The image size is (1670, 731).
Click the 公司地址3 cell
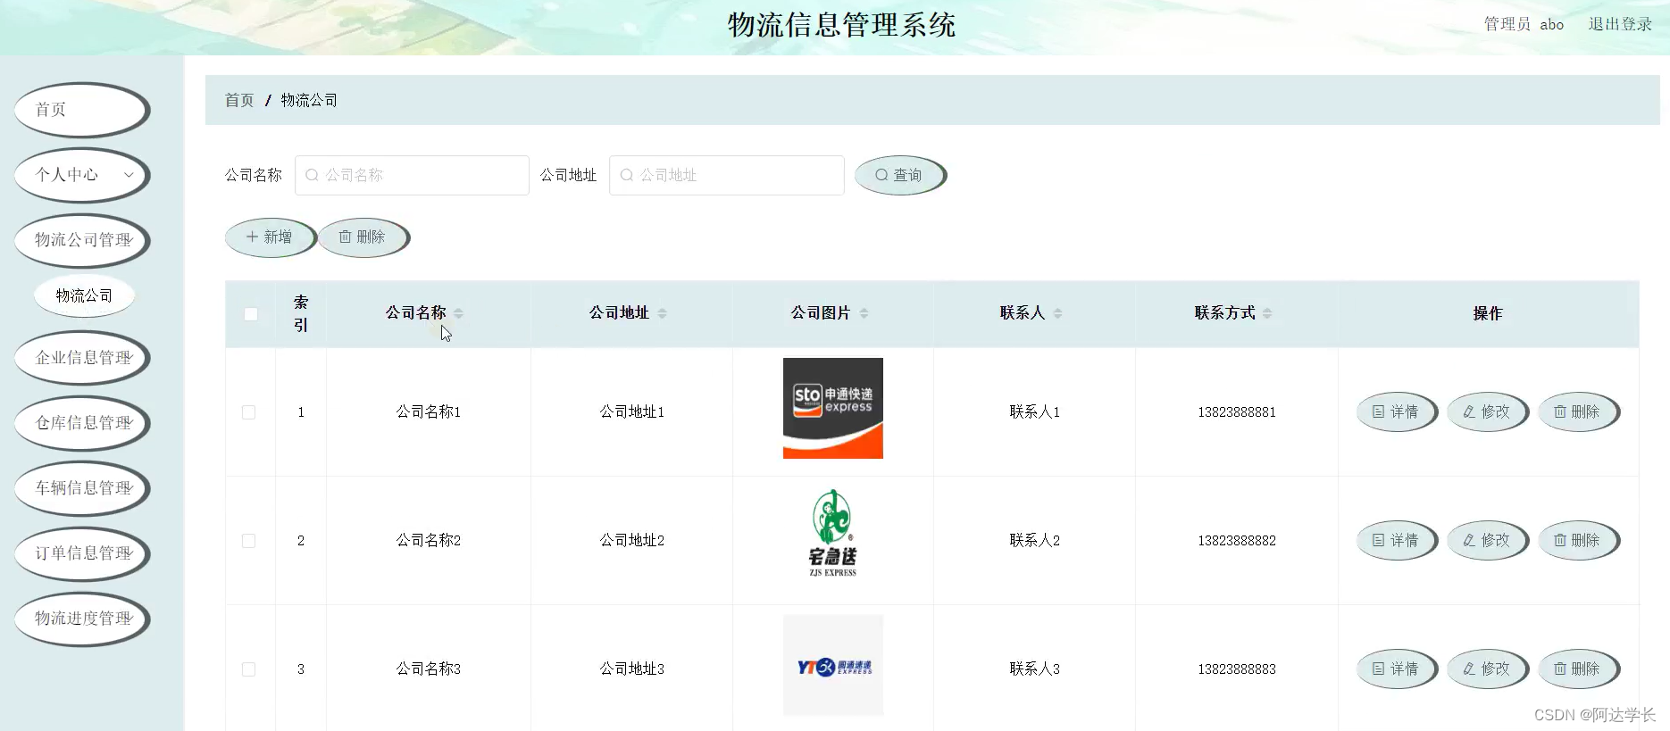pos(632,669)
